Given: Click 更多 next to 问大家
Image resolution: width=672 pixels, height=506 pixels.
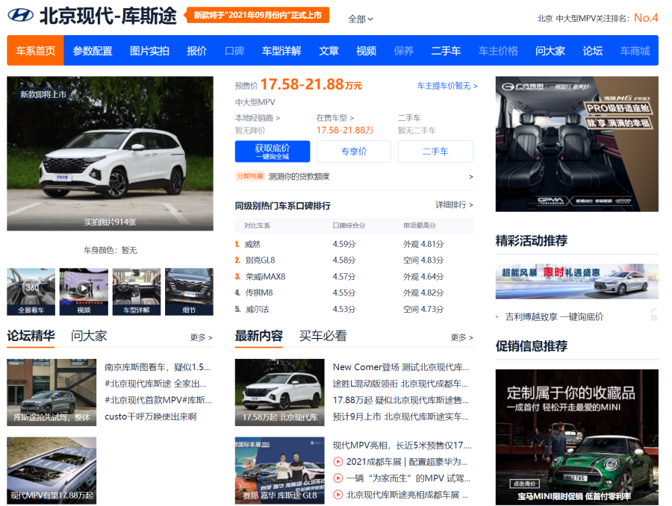Looking at the screenshot, I should click(202, 337).
